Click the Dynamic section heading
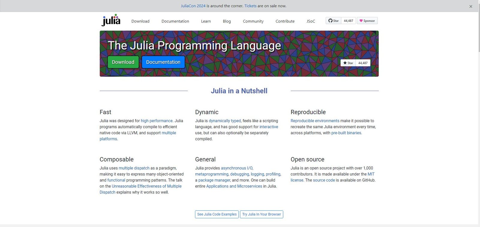The image size is (480, 227). 207,112
